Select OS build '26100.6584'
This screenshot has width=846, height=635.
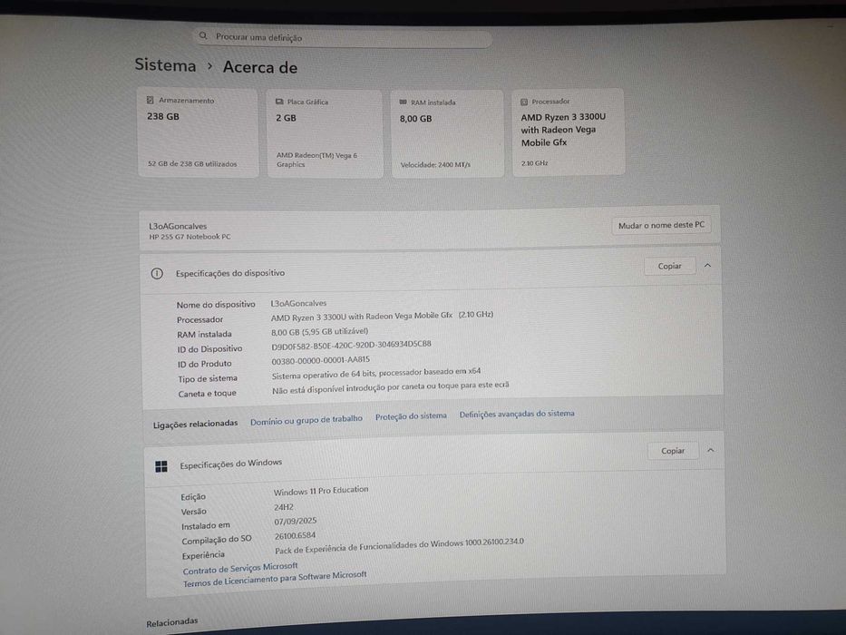[x=295, y=535]
